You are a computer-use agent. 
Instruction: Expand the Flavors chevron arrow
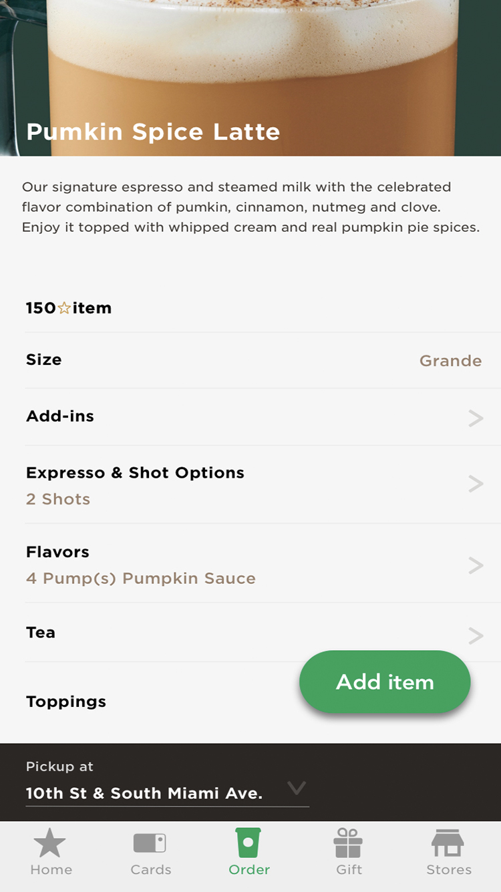coord(476,565)
